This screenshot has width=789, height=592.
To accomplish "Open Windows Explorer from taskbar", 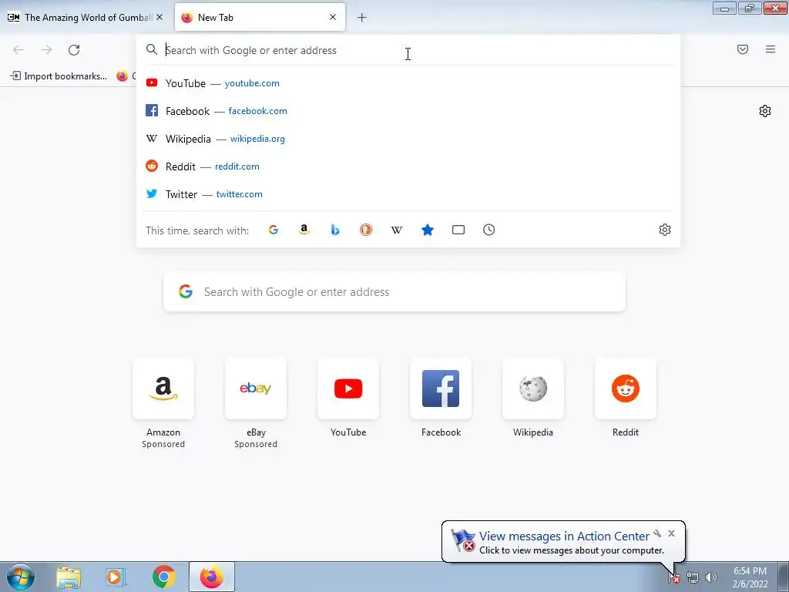I will 69,577.
